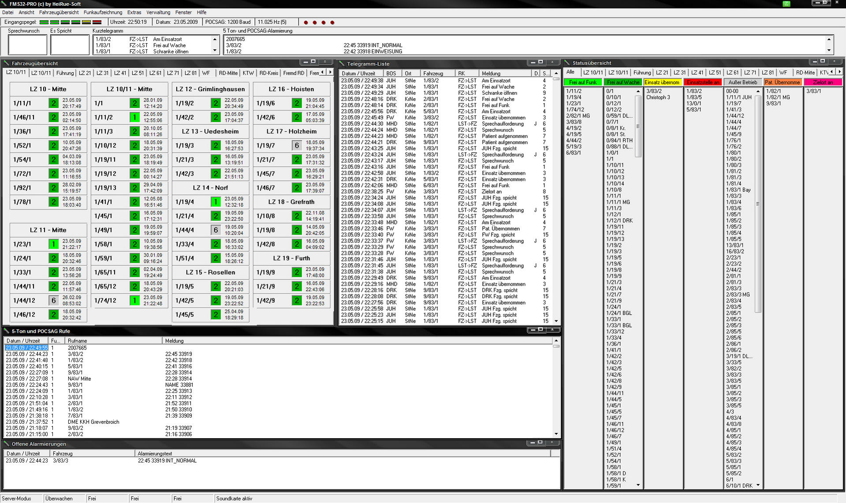Click status icon of vehicle 1/11/1
Viewport: 846px width, 503px height.
[x=53, y=103]
